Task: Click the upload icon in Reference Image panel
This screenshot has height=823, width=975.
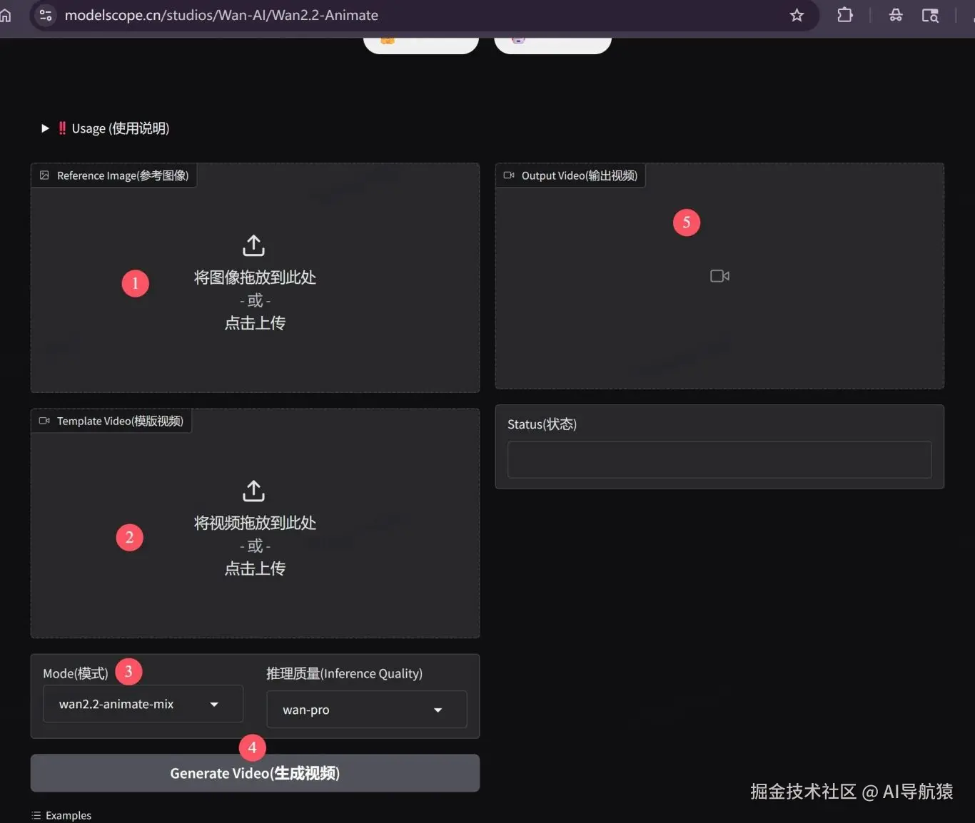Action: [253, 245]
